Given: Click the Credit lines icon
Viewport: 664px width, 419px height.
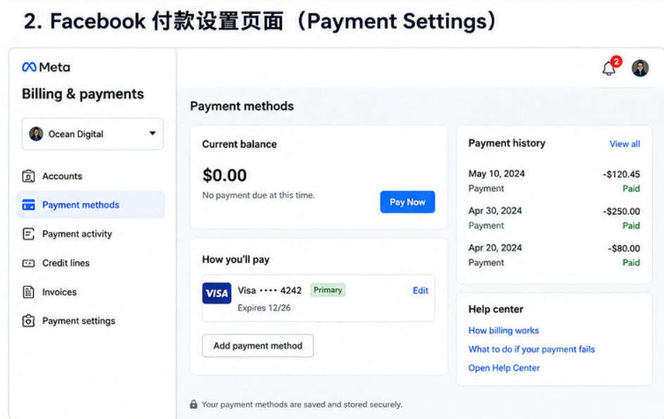Looking at the screenshot, I should click(28, 263).
